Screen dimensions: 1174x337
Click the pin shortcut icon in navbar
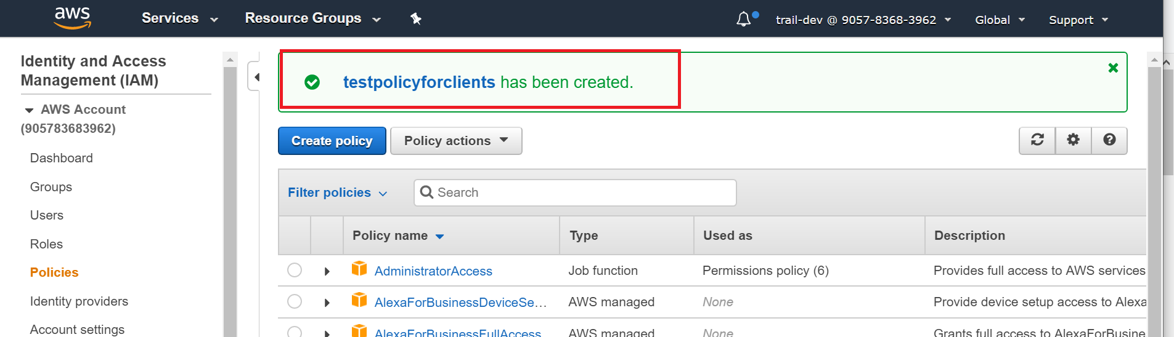416,18
